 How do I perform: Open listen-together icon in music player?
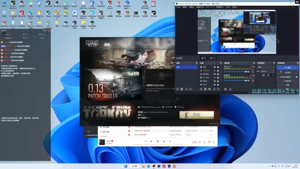(209, 142)
